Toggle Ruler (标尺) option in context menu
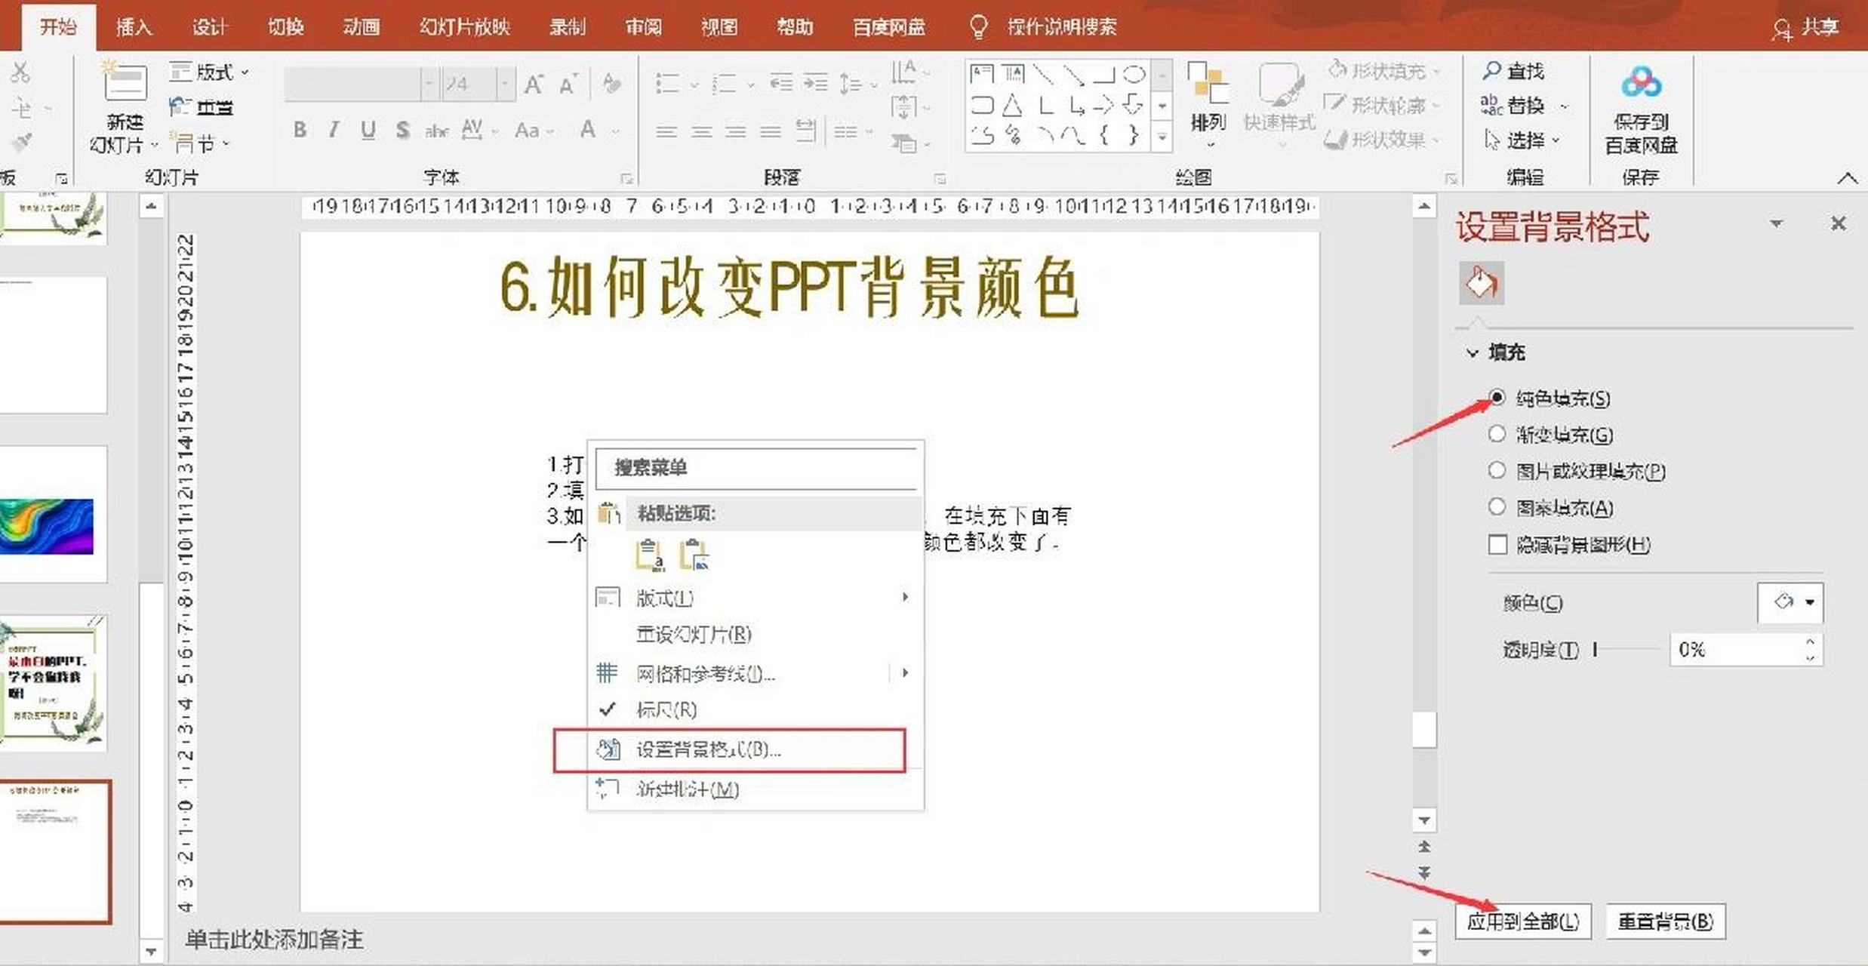Screen dimensions: 1868x966 pos(755,709)
